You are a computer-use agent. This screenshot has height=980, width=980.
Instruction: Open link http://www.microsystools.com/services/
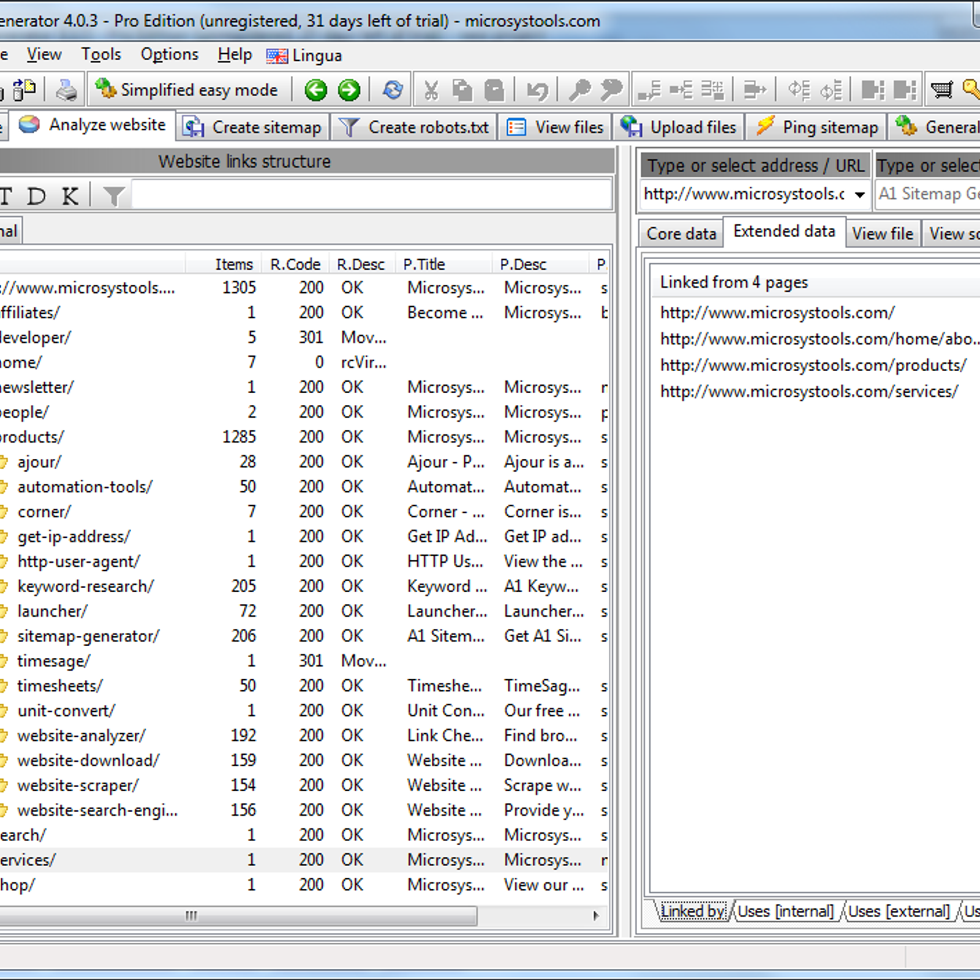809,392
